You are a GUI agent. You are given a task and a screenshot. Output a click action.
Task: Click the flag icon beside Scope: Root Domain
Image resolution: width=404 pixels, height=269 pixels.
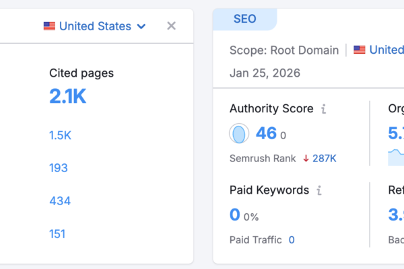pos(360,50)
